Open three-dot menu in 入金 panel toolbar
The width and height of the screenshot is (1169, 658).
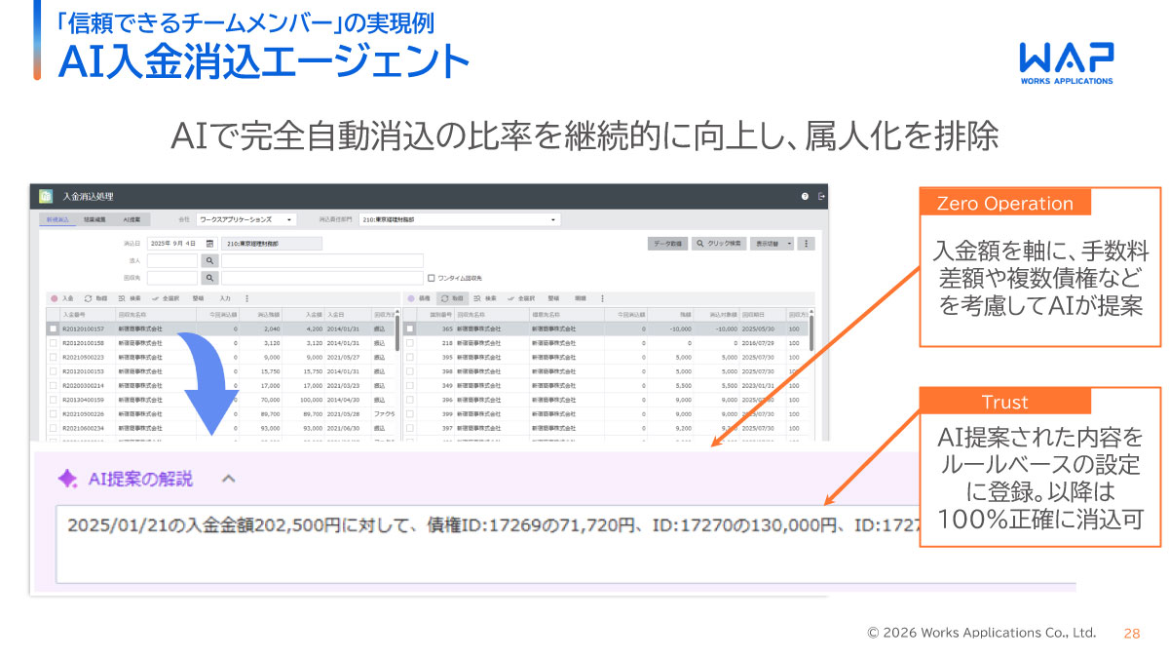pos(246,298)
